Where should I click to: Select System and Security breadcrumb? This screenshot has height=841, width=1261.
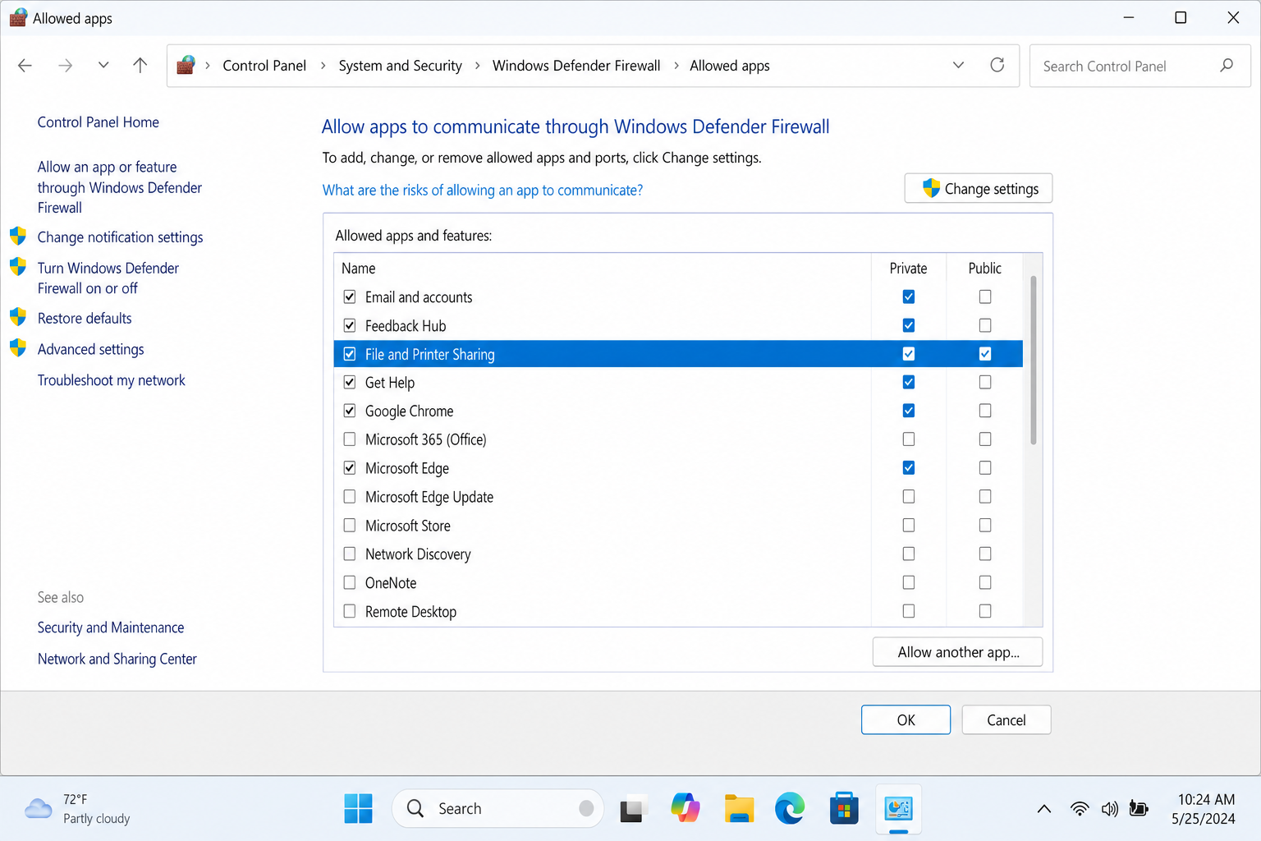click(x=400, y=66)
